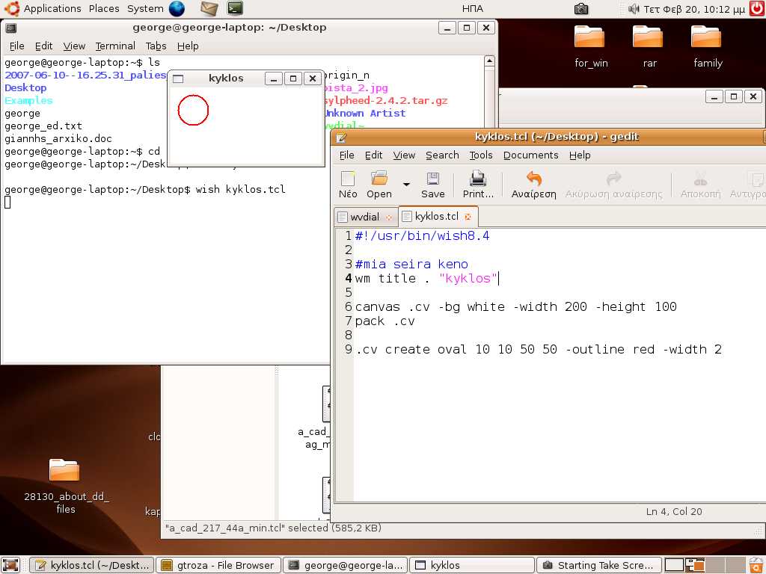Click the red circle on kyklos canvas
The width and height of the screenshot is (766, 574).
point(194,110)
